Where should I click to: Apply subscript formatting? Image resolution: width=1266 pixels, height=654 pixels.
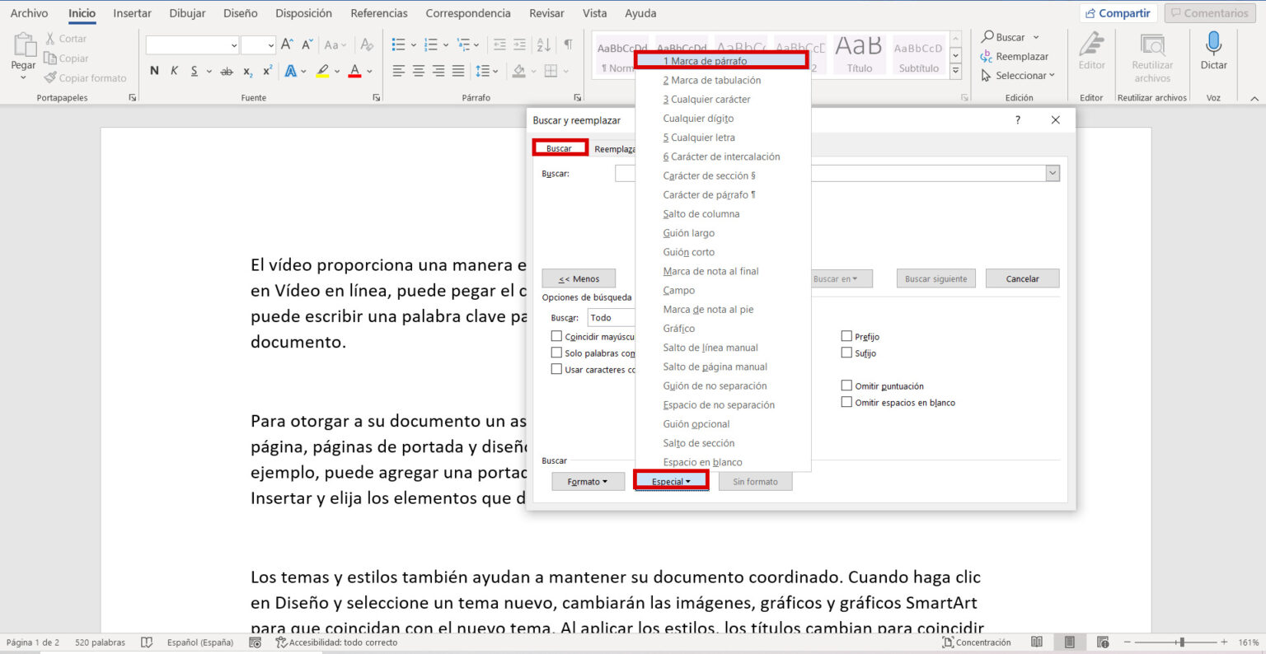[247, 72]
